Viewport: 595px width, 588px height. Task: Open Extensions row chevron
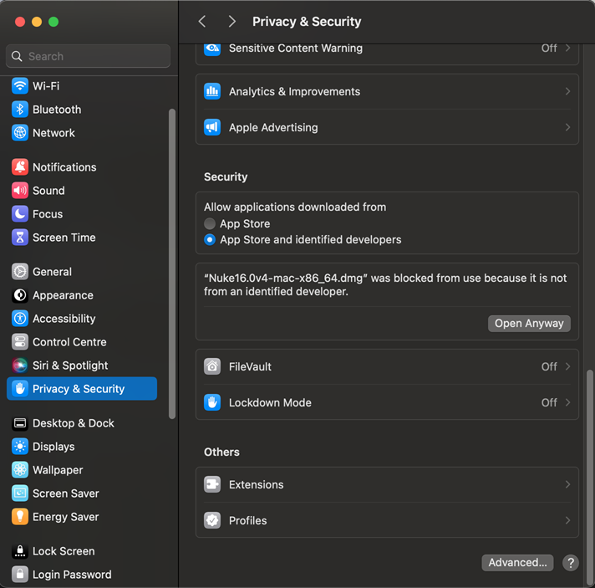pos(567,484)
